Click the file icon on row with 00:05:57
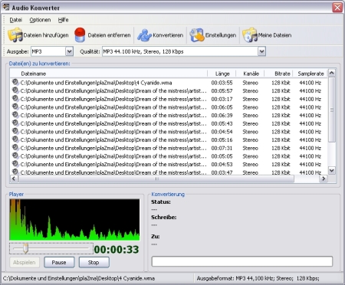 tap(15, 90)
